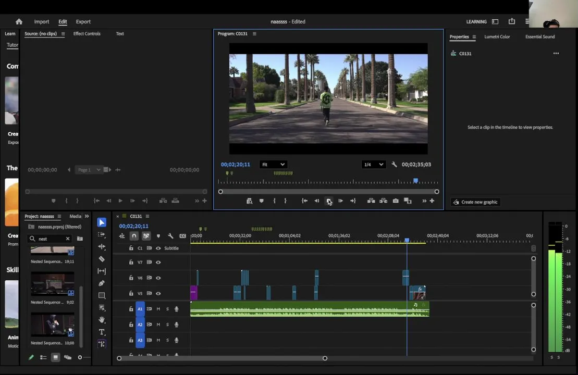Activate the Hand tool

[102, 320]
